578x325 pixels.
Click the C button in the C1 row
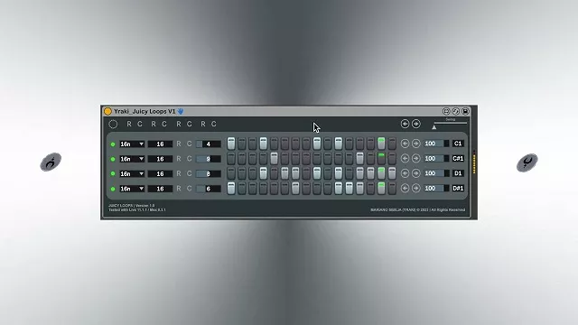189,144
